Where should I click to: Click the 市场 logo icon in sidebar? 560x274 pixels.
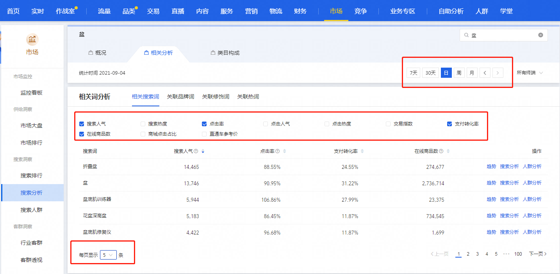[x=32, y=39]
